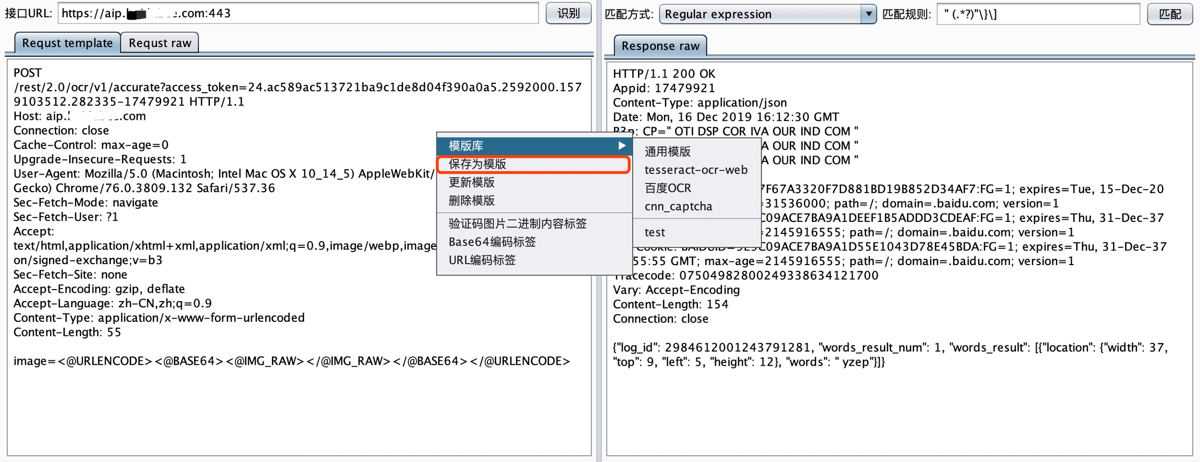Insert the Base64编码标签 tag
Image resolution: width=1200 pixels, height=462 pixels.
492,242
